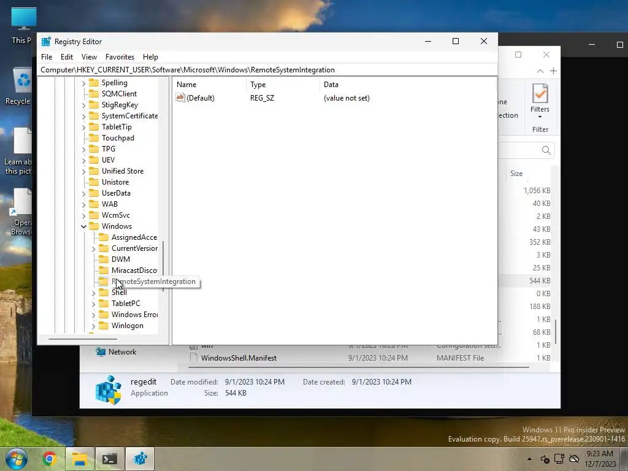Select the MiracastDiscovery folder icon
Viewport: 628px width, 471px height.
coord(104,270)
